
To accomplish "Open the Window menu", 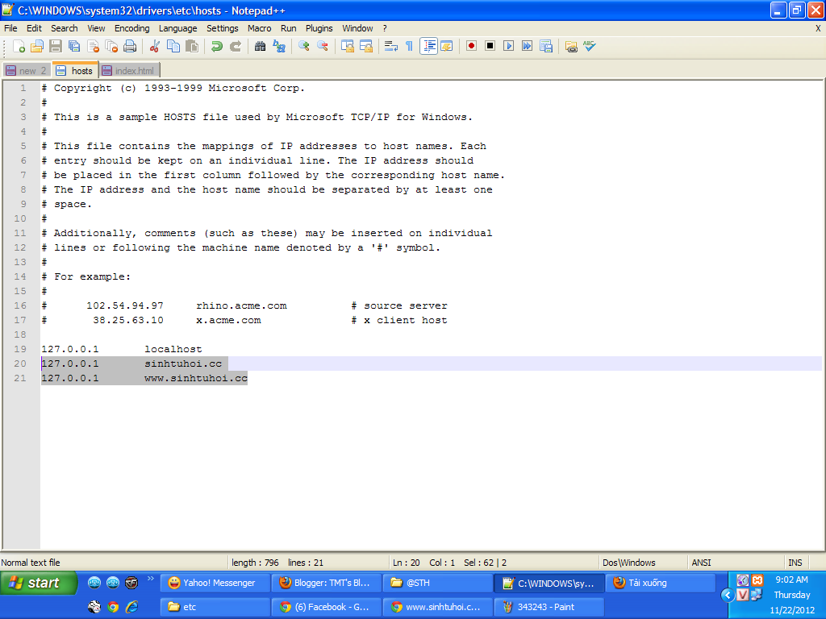I will click(x=357, y=28).
